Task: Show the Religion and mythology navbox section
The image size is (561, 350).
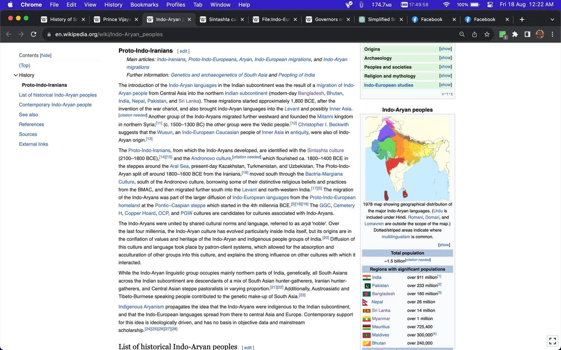Action: [446, 76]
